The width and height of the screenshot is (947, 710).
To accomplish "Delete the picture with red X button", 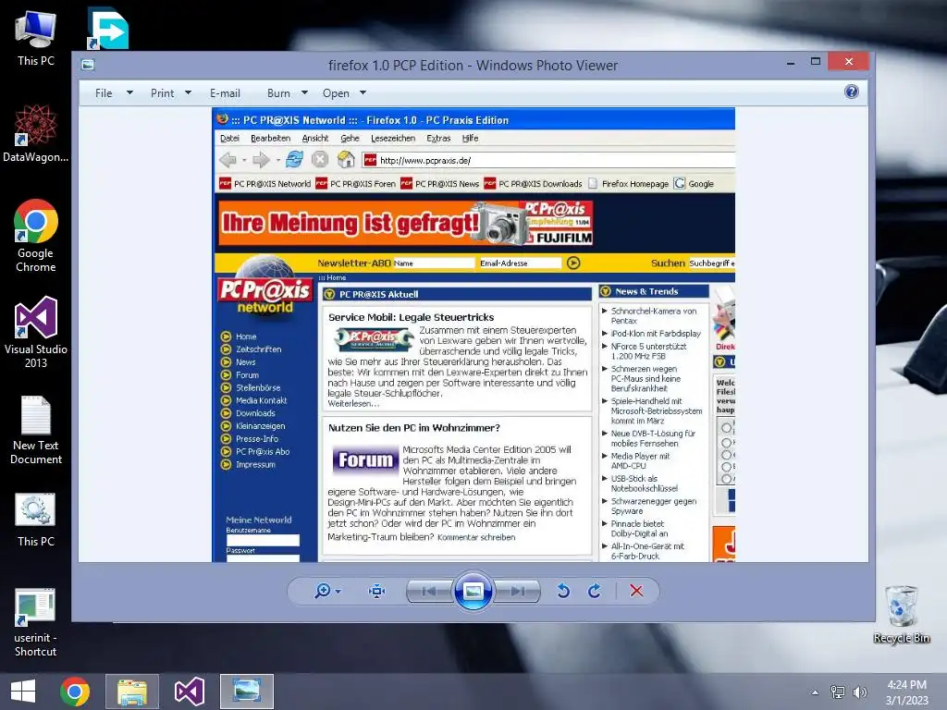I will 636,591.
